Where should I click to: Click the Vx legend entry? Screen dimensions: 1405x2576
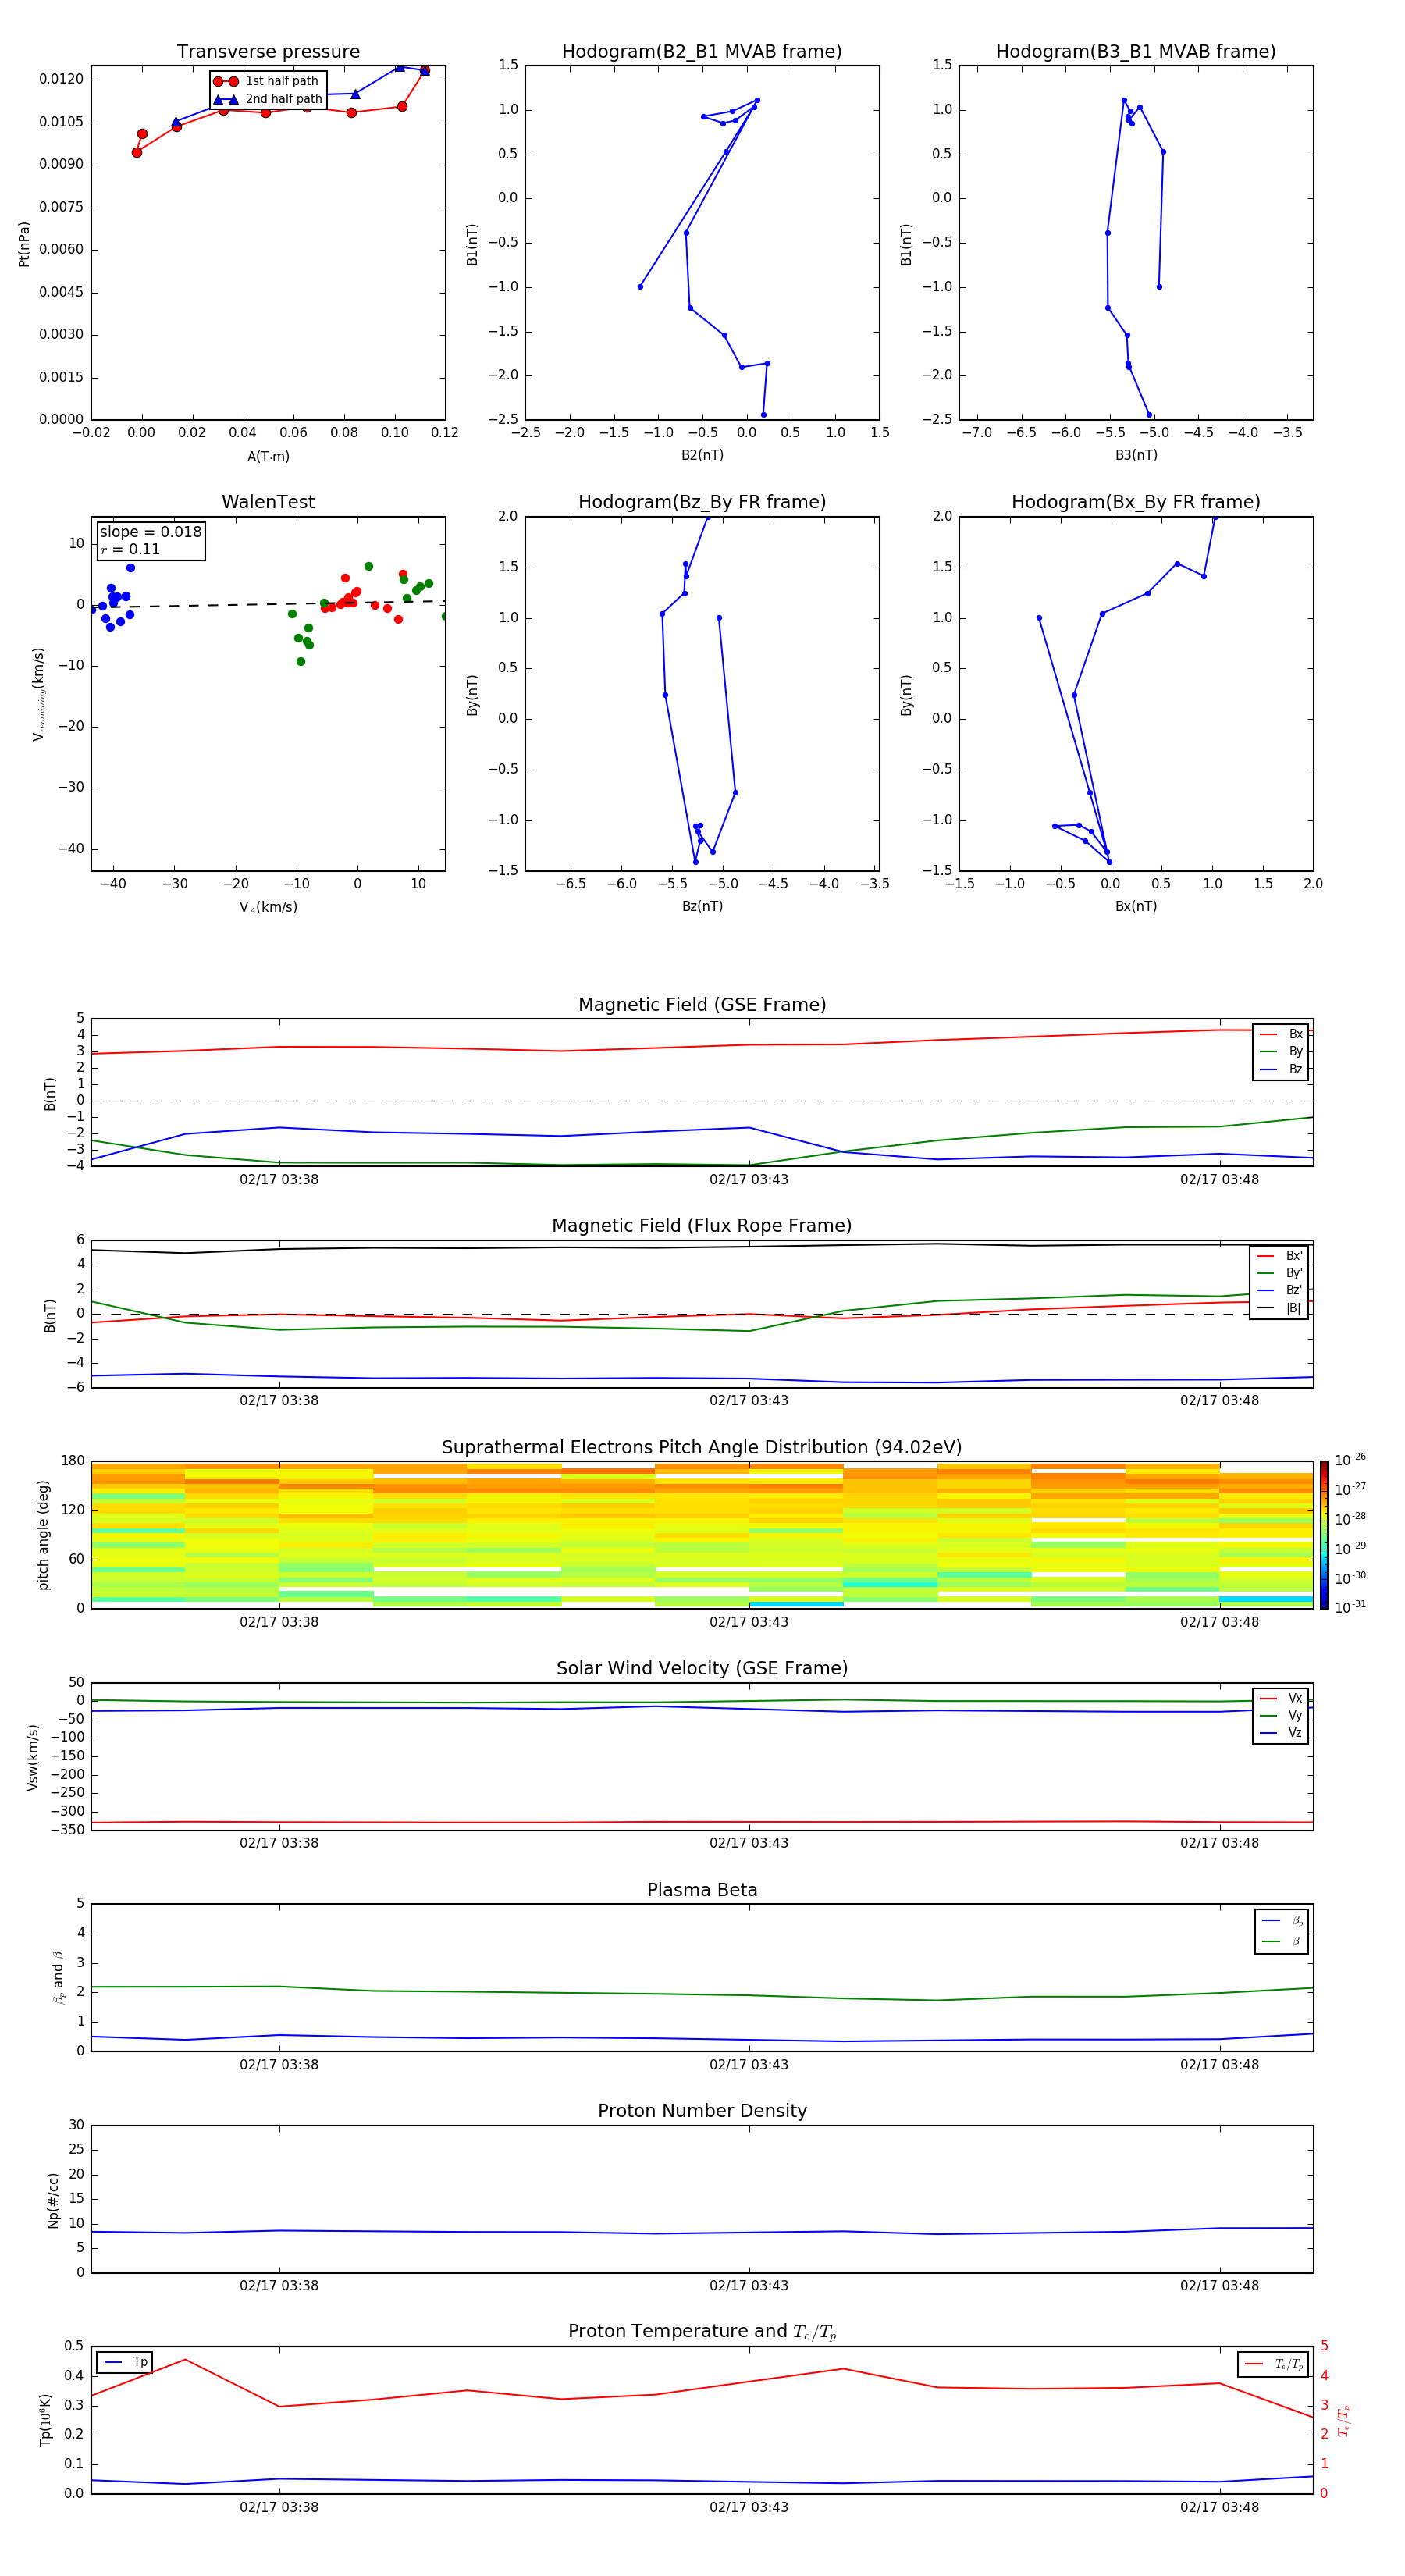point(1281,1698)
